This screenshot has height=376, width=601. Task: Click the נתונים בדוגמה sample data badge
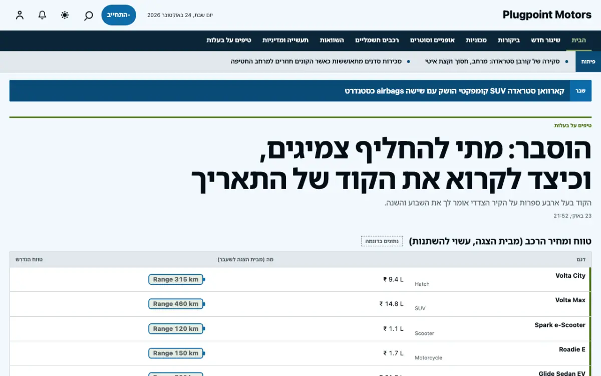click(382, 241)
